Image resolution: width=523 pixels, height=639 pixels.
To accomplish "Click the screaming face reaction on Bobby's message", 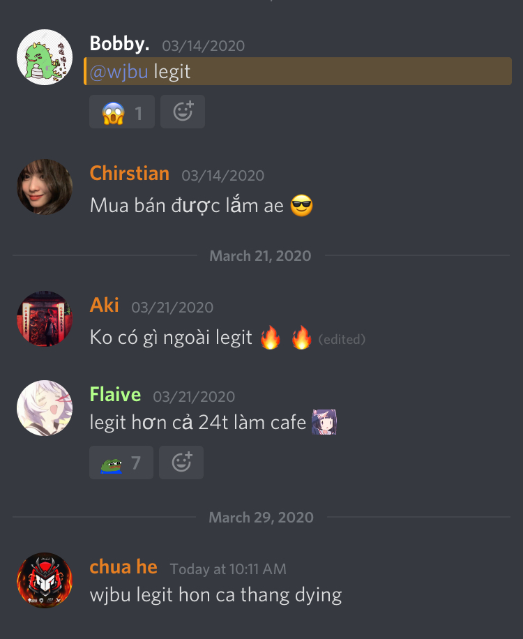I will pos(122,112).
